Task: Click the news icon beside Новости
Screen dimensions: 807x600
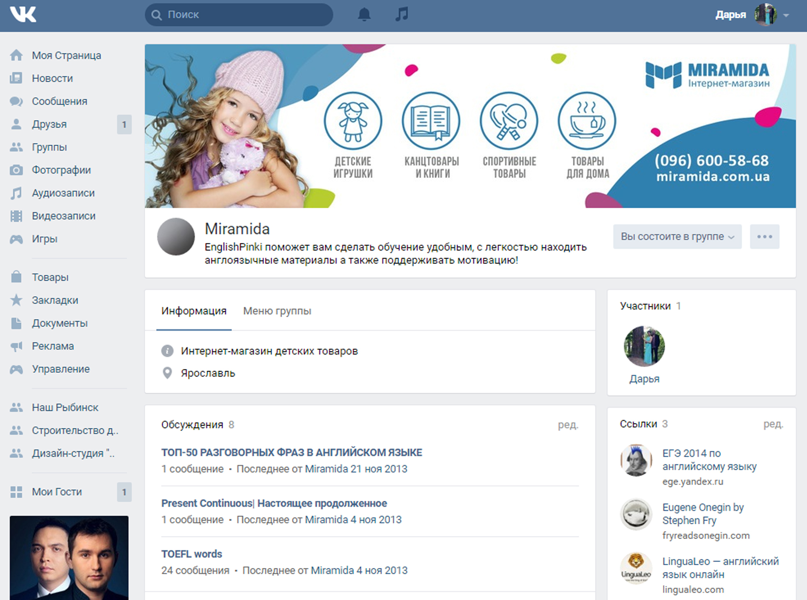Action: click(x=16, y=78)
